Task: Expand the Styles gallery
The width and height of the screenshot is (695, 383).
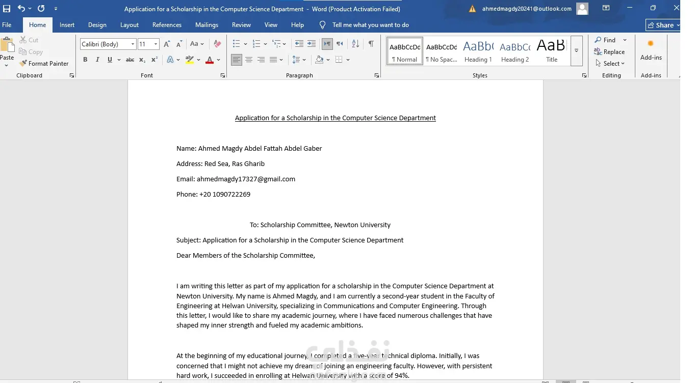Action: pos(577,50)
